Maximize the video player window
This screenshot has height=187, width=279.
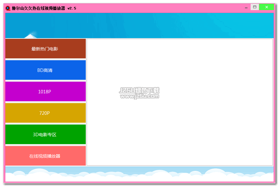255,7
